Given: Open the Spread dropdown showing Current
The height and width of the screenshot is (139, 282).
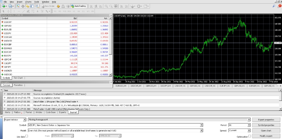Looking at the screenshot, I should click(x=248, y=131).
